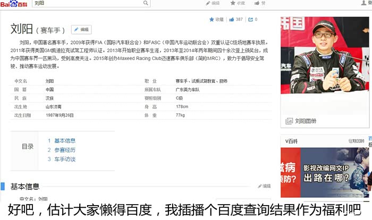The width and height of the screenshot is (372, 220).
Task: Click the 编辑 link on 基本信息 section
Action: coord(264,186)
